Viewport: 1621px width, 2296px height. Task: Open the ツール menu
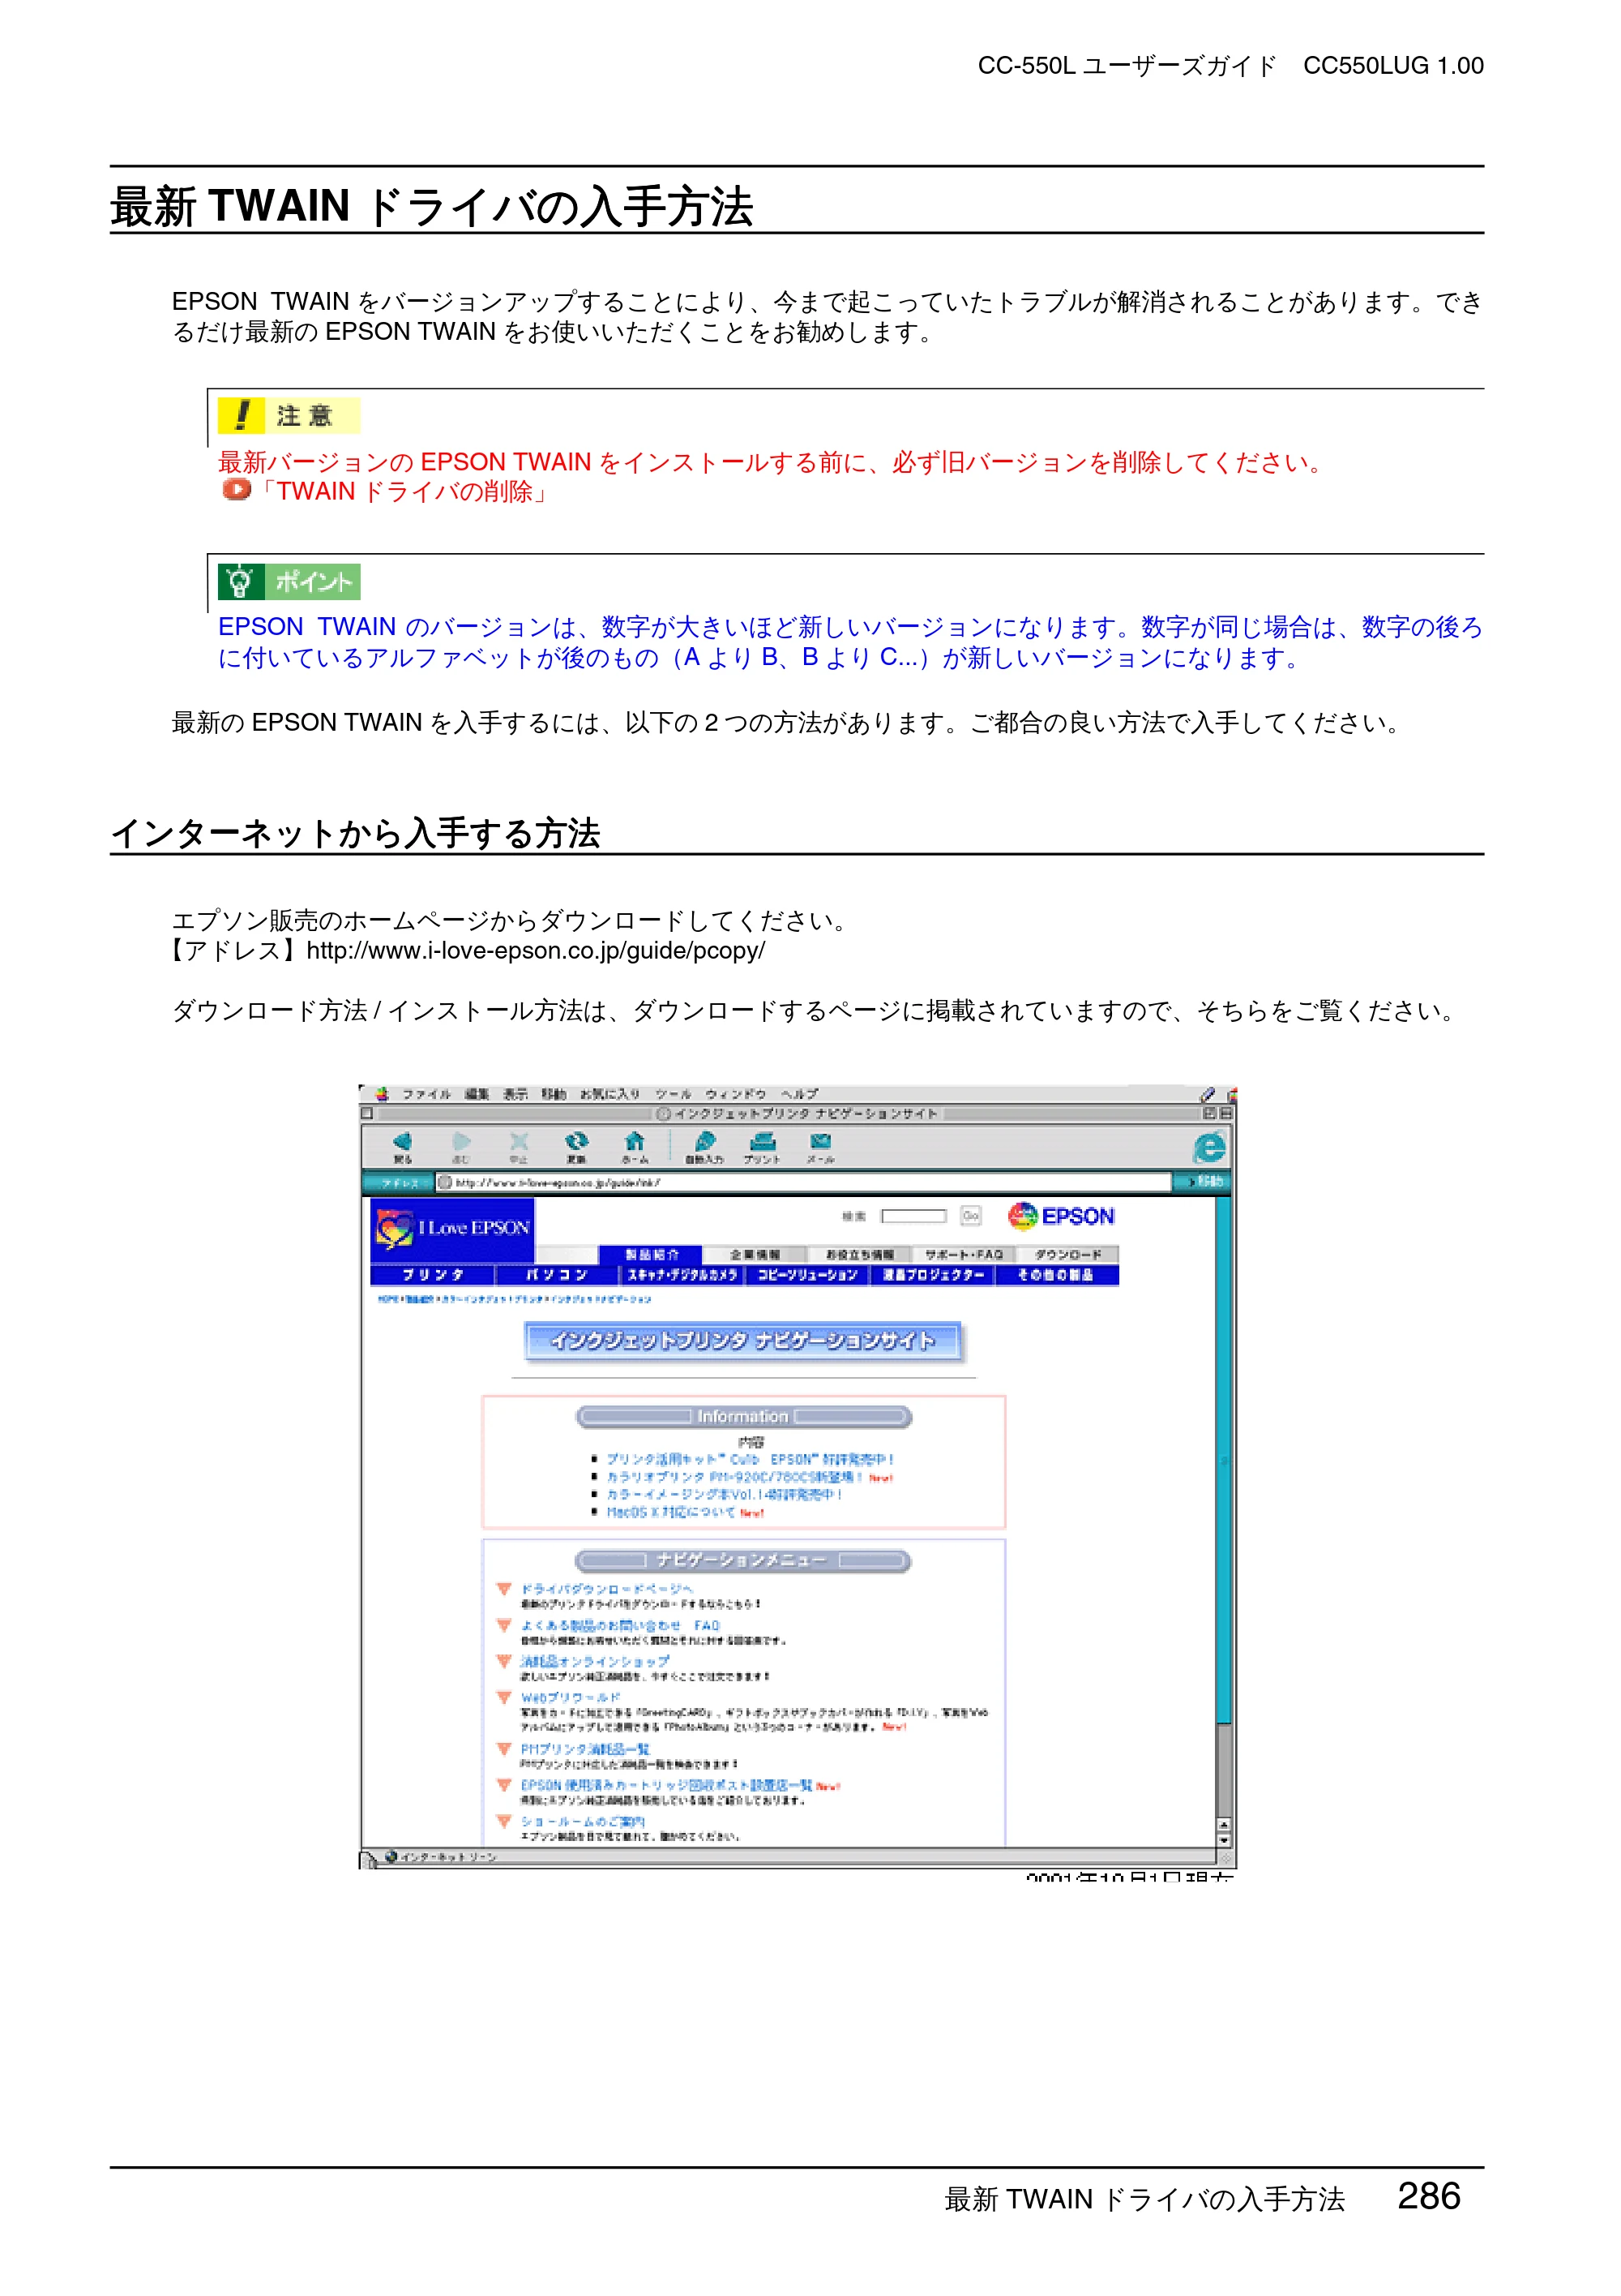pyautogui.click(x=674, y=1094)
